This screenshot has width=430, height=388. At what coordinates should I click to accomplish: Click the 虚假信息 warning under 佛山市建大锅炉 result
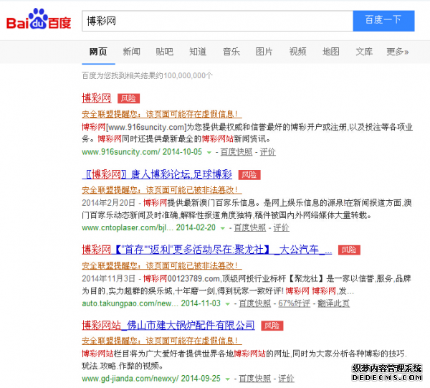(162, 341)
